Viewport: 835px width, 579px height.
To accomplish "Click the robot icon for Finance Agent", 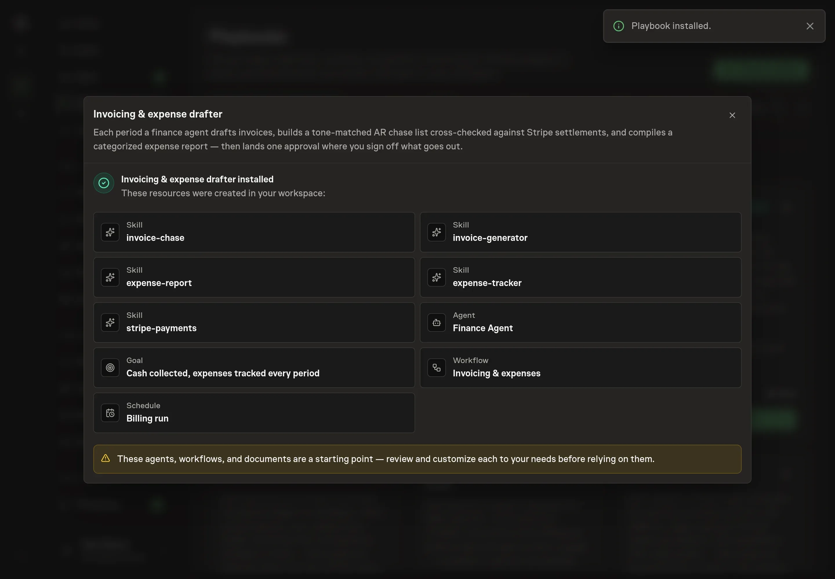I will coord(436,323).
